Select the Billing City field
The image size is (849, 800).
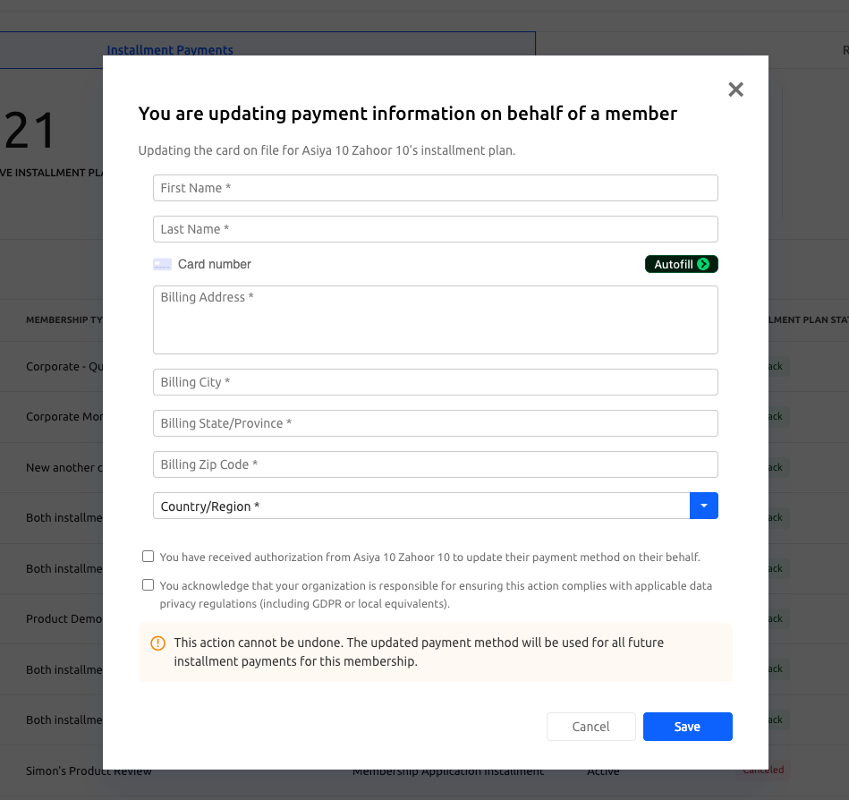[436, 382]
